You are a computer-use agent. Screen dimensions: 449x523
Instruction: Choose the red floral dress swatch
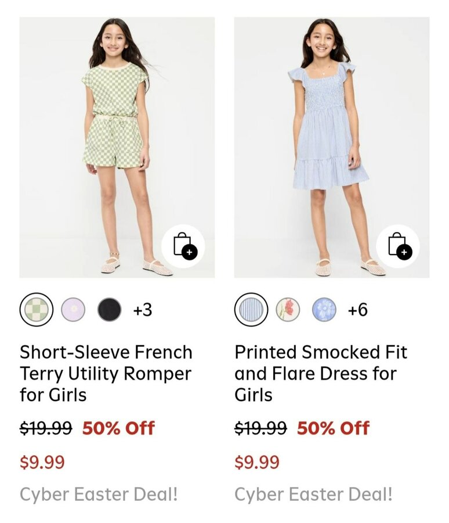(x=288, y=310)
